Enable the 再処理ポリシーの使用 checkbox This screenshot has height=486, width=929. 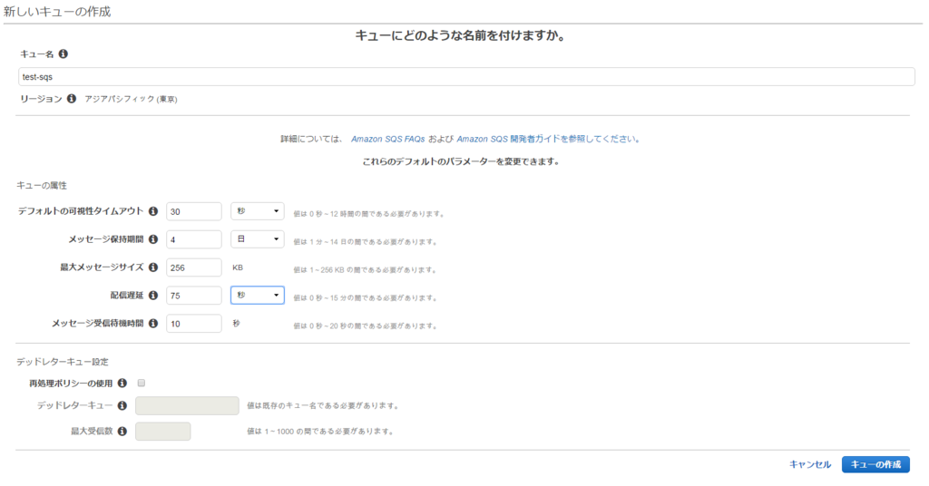(142, 383)
